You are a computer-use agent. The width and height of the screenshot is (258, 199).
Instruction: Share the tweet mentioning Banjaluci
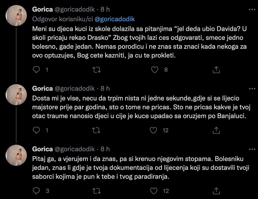[x=216, y=130]
